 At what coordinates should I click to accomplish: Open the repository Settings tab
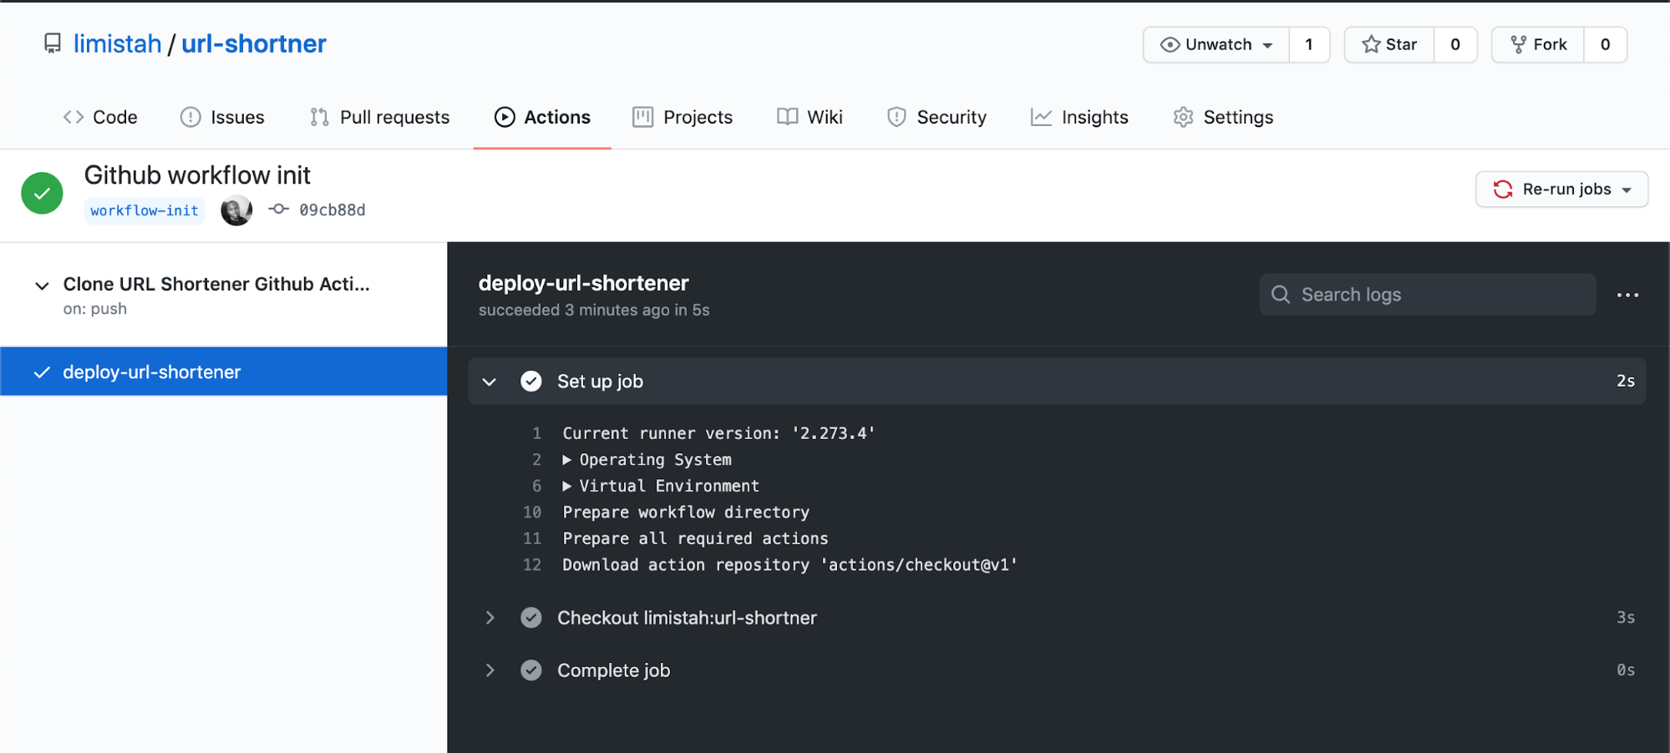(x=1223, y=118)
